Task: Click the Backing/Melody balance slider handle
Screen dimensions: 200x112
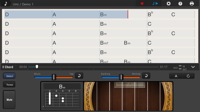Action: (x=121, y=77)
